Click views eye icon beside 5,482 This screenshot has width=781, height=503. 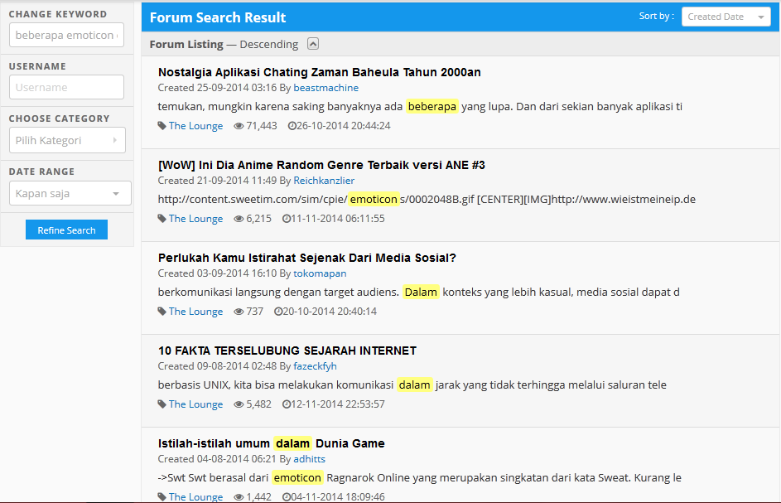[239, 404]
